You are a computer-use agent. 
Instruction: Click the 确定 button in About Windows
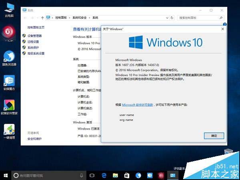click(x=214, y=136)
